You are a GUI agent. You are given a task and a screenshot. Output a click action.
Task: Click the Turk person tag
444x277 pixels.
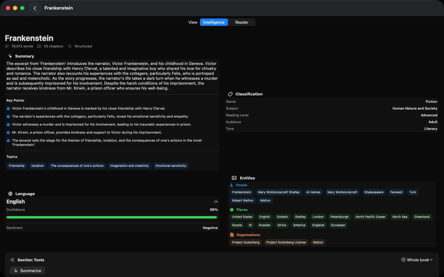(x=413, y=192)
